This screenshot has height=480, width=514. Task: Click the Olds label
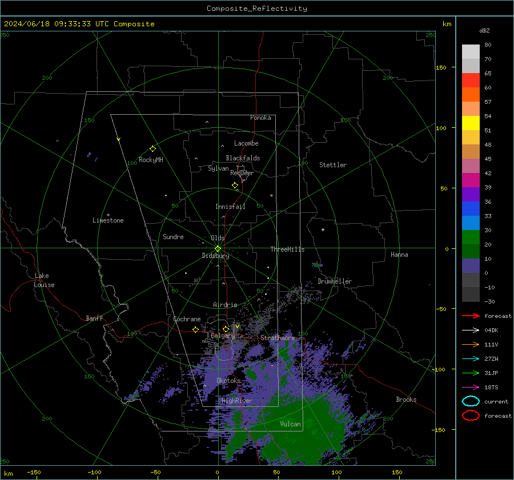[218, 238]
